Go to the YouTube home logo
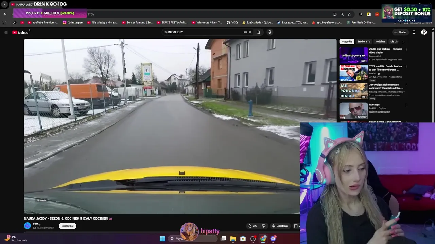 click(21, 32)
